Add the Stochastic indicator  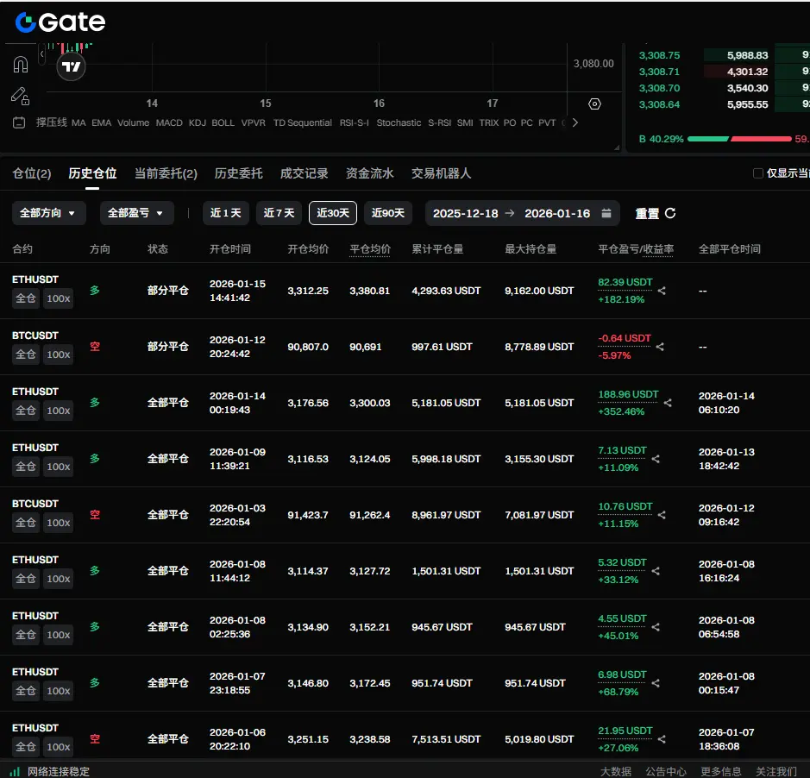click(399, 123)
